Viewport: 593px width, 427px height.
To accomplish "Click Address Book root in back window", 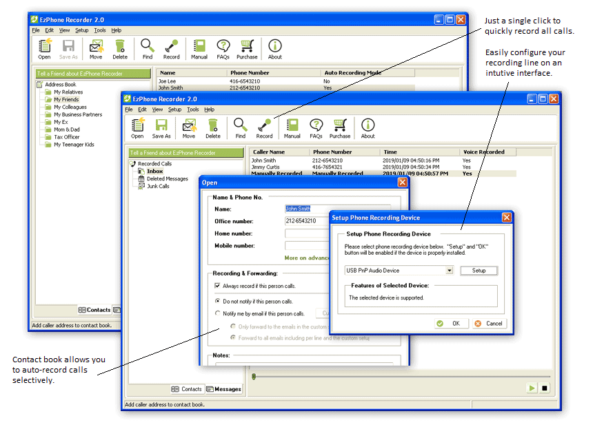I will (61, 84).
